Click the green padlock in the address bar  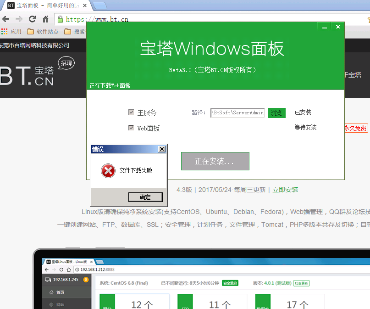click(61, 19)
